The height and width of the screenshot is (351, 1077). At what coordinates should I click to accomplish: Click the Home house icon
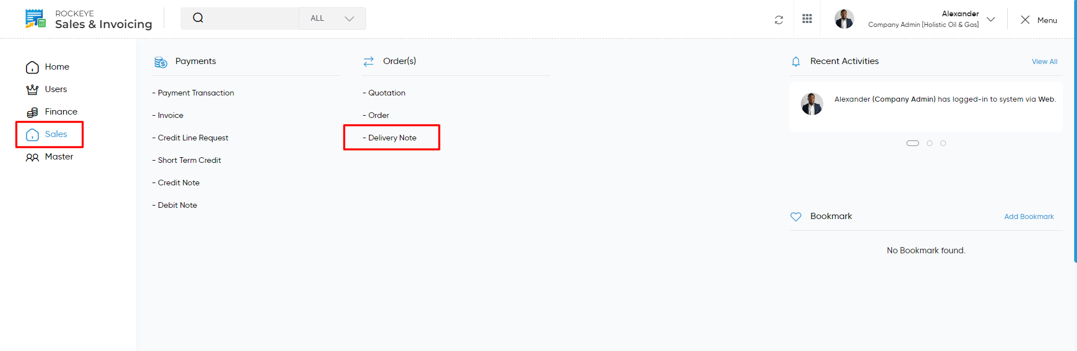[33, 67]
